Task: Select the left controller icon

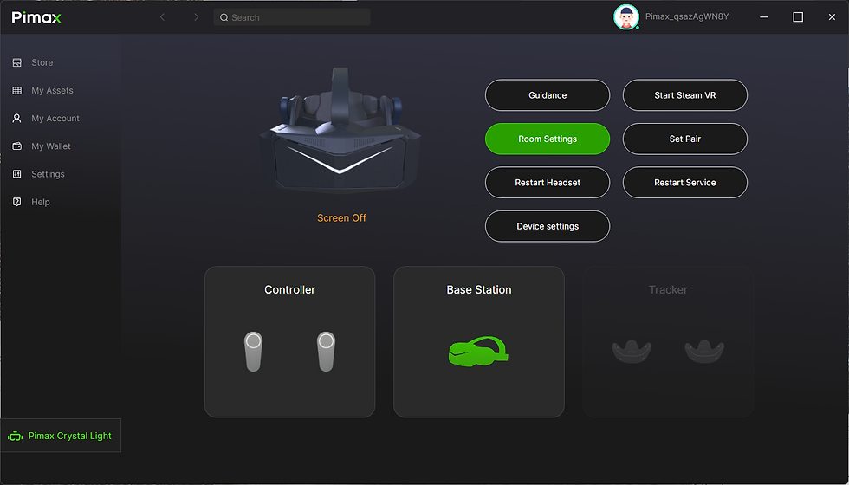Action: [x=253, y=352]
